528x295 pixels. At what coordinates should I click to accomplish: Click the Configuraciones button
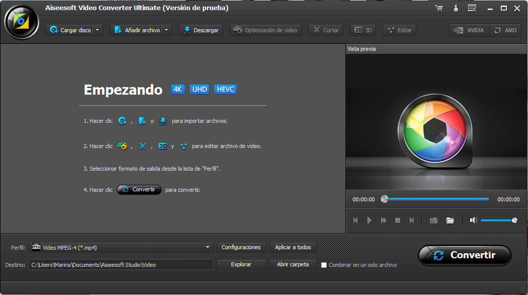241,247
